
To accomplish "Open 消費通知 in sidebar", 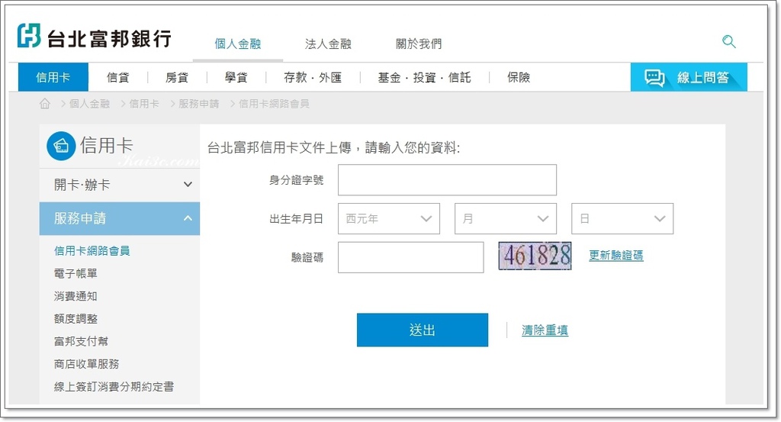I will (x=76, y=296).
